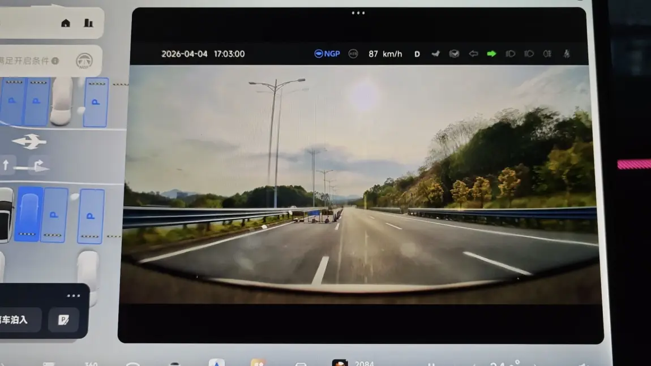Open the three-dot menu above dashcam video
This screenshot has height=366, width=651.
(x=358, y=13)
